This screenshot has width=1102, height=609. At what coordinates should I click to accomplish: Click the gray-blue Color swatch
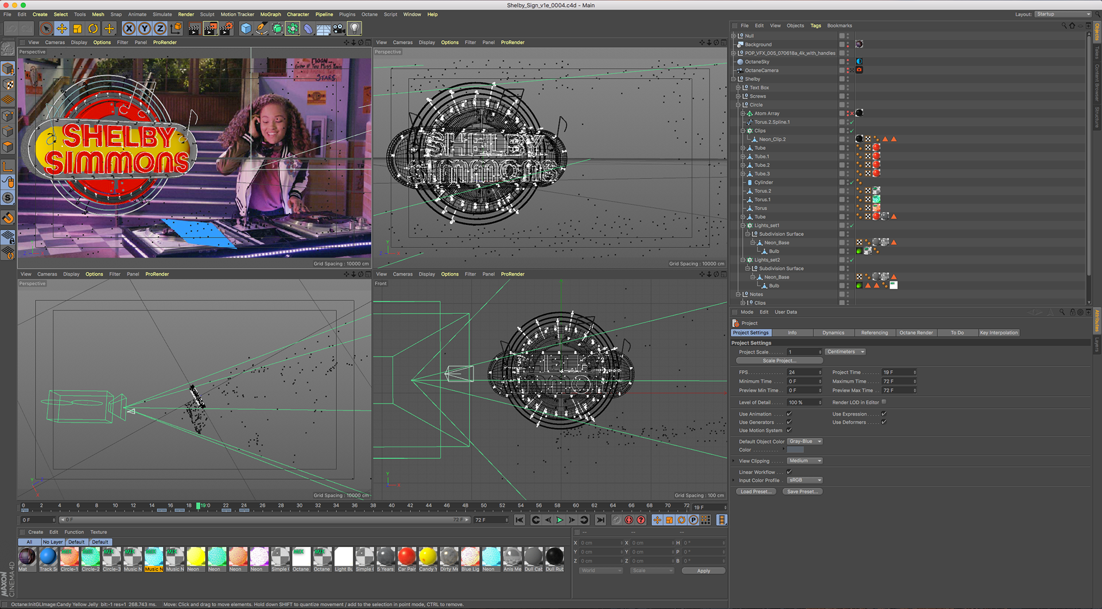click(x=796, y=450)
